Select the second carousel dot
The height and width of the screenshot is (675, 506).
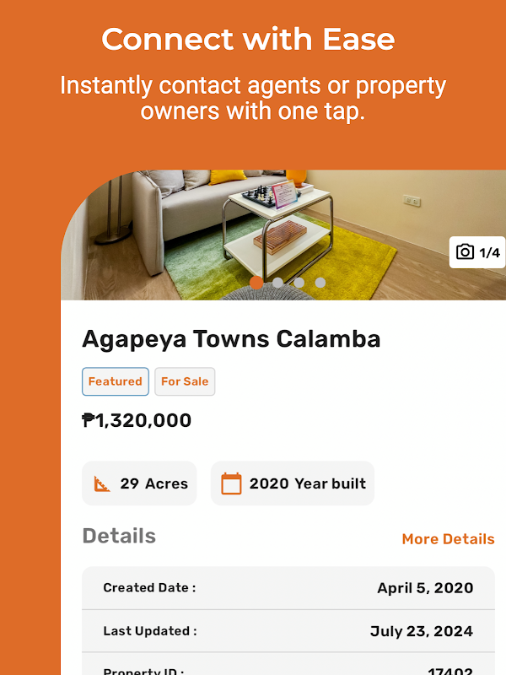pos(278,283)
